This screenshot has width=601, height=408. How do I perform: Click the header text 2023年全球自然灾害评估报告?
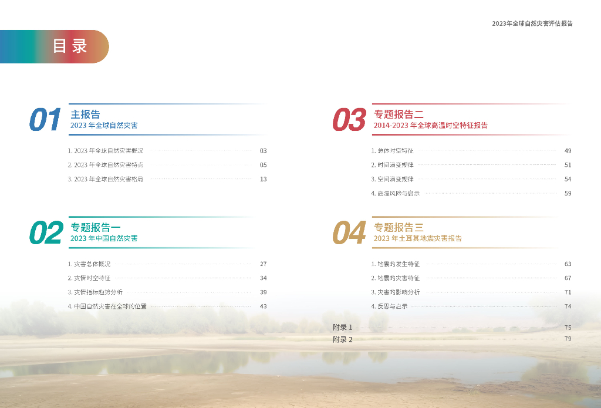(532, 23)
